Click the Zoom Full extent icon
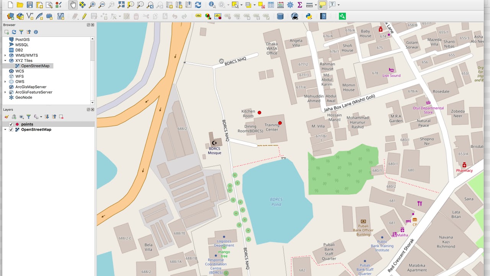 pyautogui.click(x=121, y=5)
